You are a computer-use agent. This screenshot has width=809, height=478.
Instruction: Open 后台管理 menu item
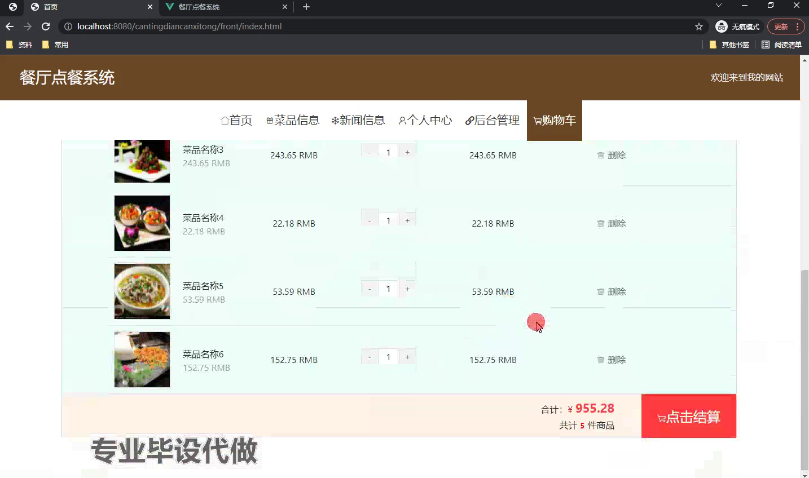(493, 120)
